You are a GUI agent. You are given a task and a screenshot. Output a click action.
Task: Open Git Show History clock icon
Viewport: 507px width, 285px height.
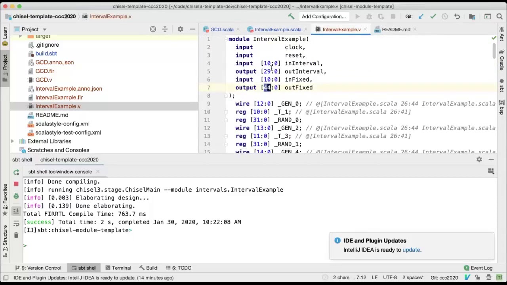click(x=445, y=16)
